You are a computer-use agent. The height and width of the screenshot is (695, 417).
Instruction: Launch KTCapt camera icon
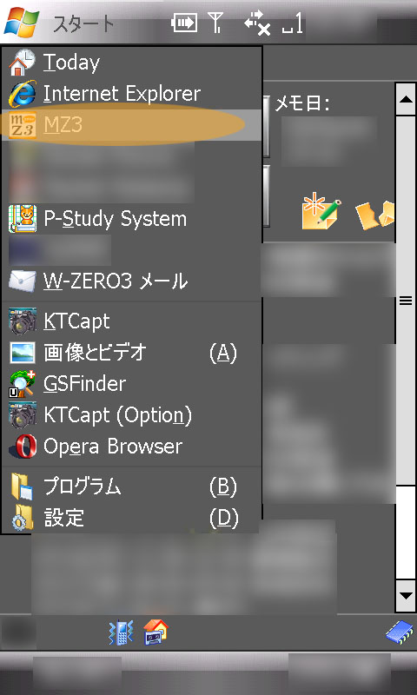click(x=23, y=321)
